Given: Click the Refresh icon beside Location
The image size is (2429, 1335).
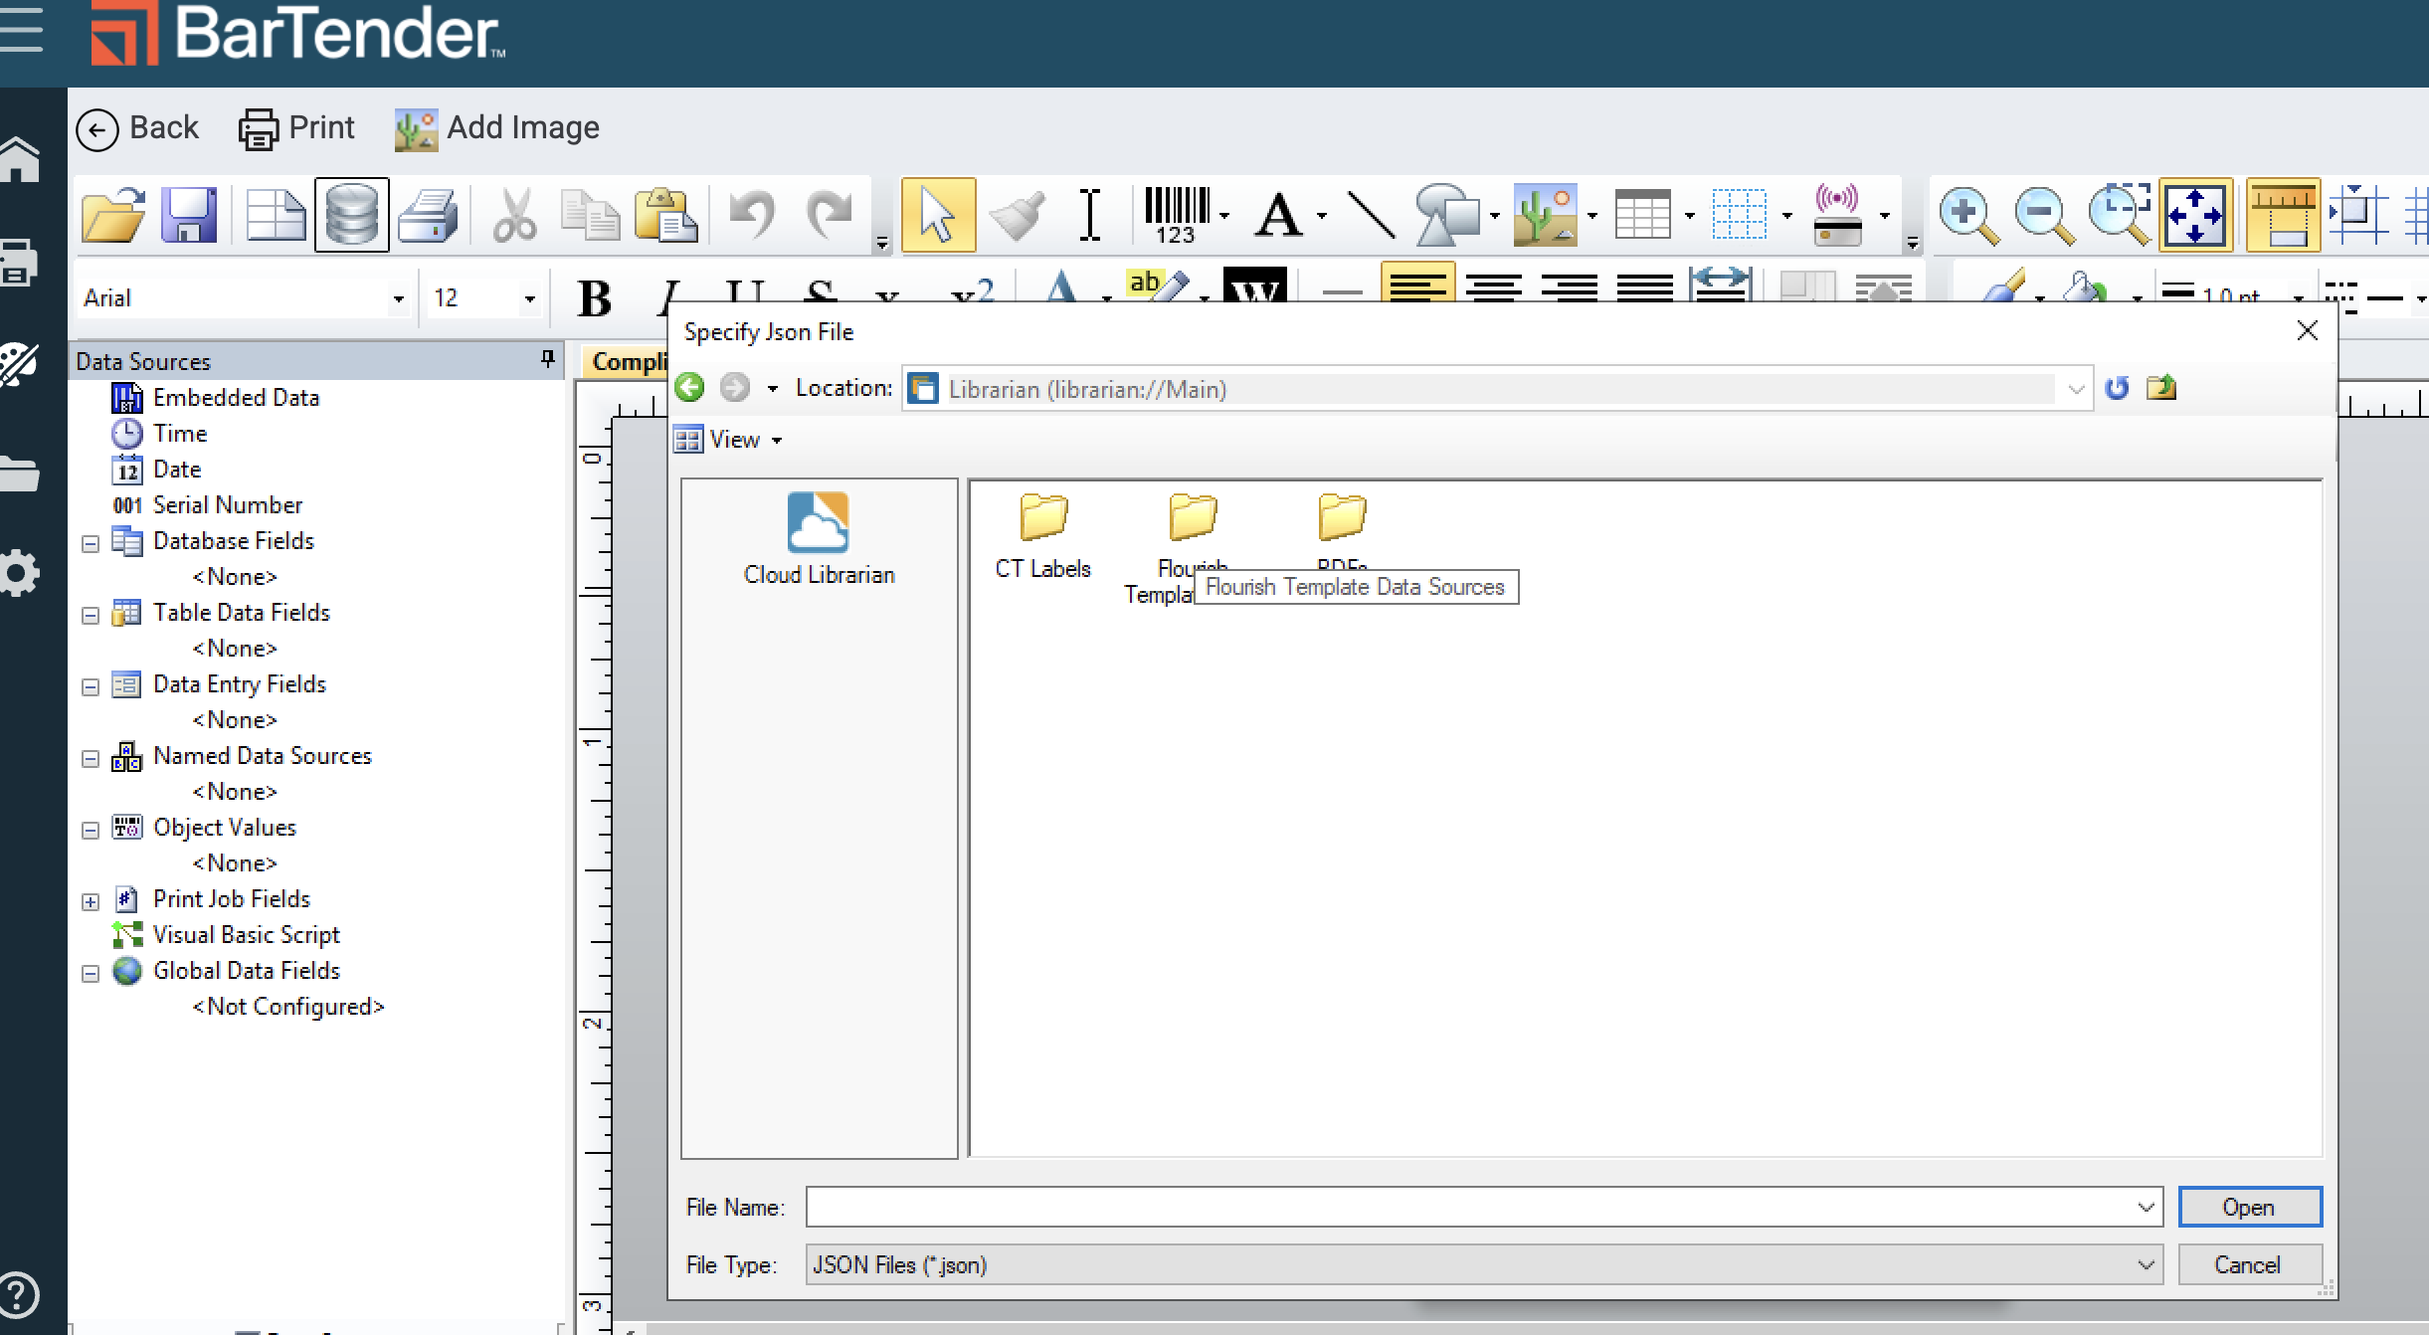Looking at the screenshot, I should click(2117, 388).
